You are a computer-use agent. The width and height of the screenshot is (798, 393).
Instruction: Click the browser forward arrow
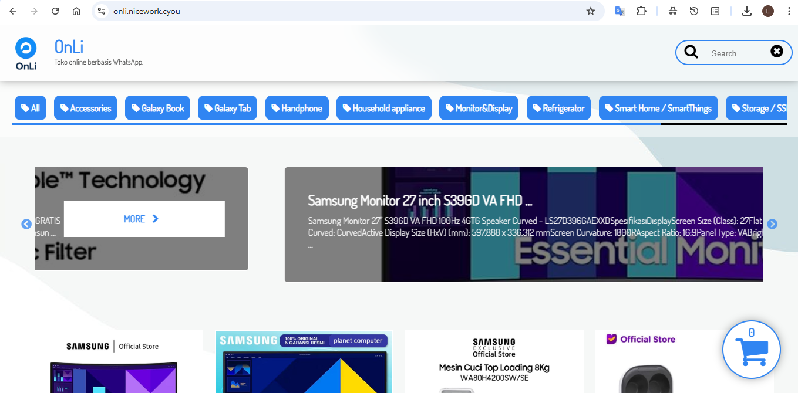click(34, 11)
